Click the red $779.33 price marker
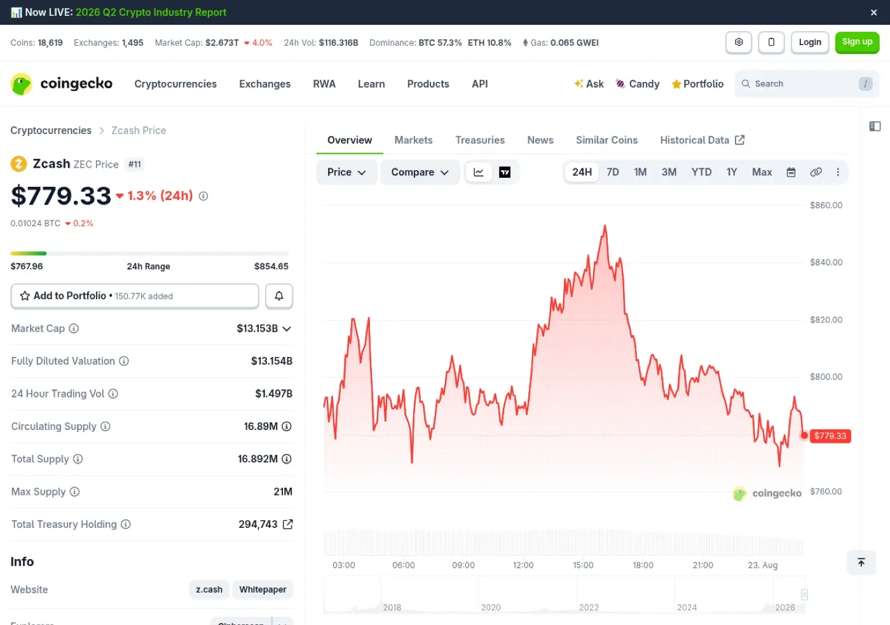Image resolution: width=890 pixels, height=625 pixels. (x=830, y=436)
